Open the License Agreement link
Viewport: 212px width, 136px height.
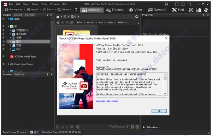pyautogui.click(x=107, y=101)
